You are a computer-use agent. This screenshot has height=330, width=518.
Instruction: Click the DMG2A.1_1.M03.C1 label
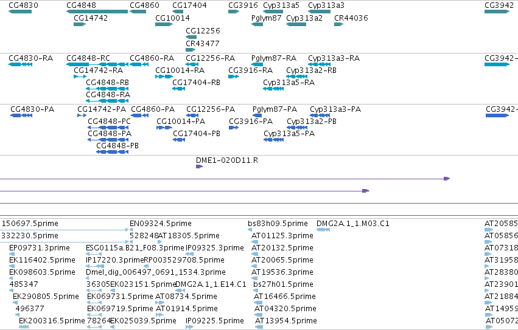tap(353, 224)
